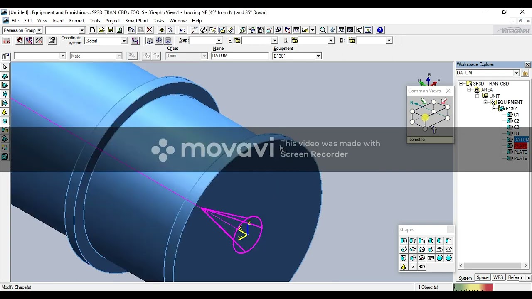
Task: Switch to the WBS tab
Action: point(498,278)
